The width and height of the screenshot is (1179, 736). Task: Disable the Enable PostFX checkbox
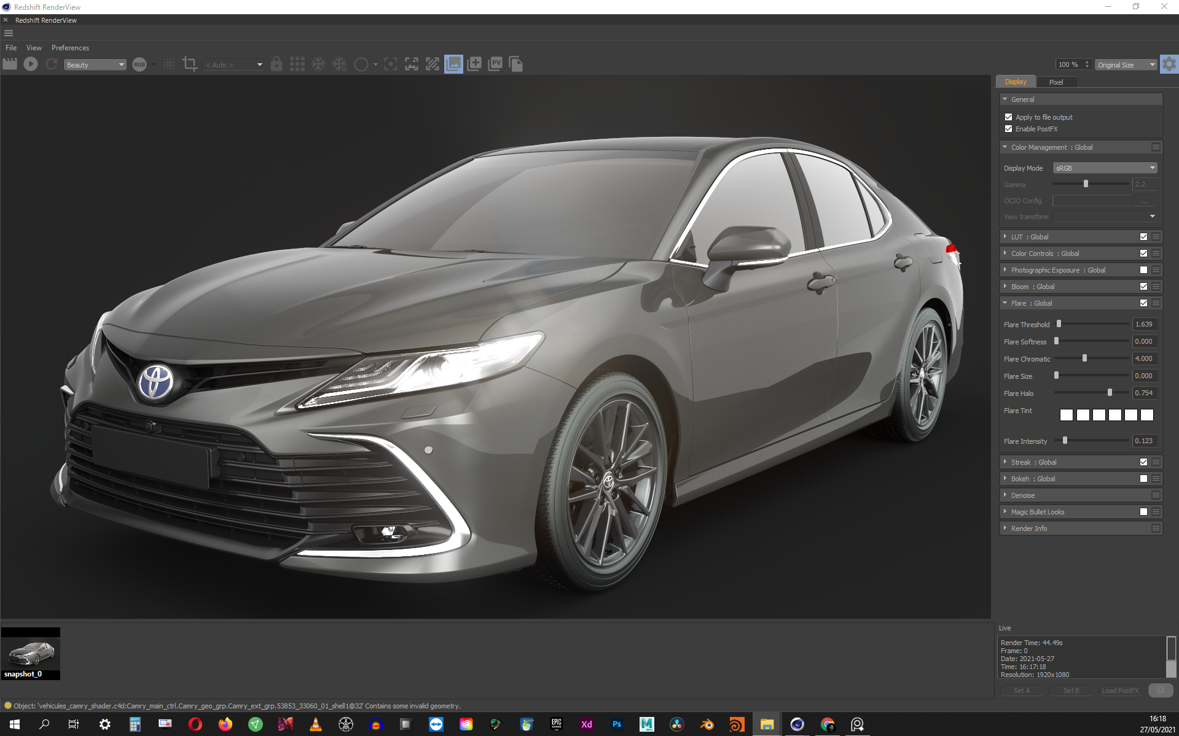click(1008, 129)
